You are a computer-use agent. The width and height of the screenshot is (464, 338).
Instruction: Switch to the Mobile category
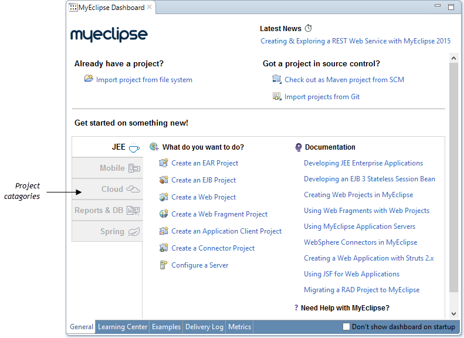click(107, 168)
